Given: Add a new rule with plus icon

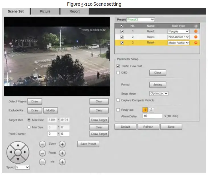Looking at the screenshot, I should 196,26.
